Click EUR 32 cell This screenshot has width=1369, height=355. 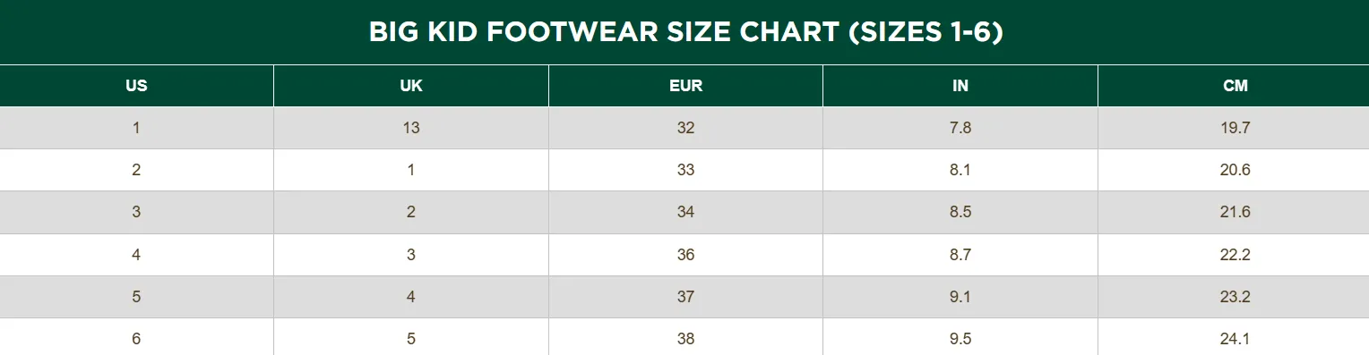pos(685,128)
